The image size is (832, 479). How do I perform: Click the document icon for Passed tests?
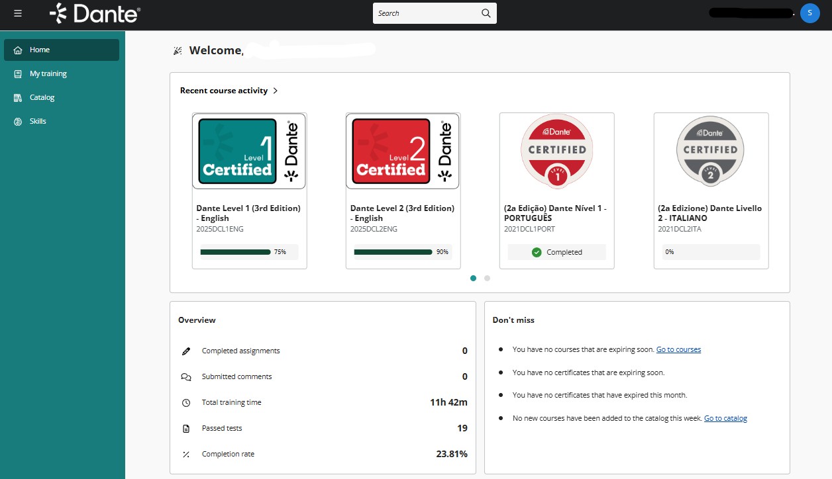click(186, 428)
